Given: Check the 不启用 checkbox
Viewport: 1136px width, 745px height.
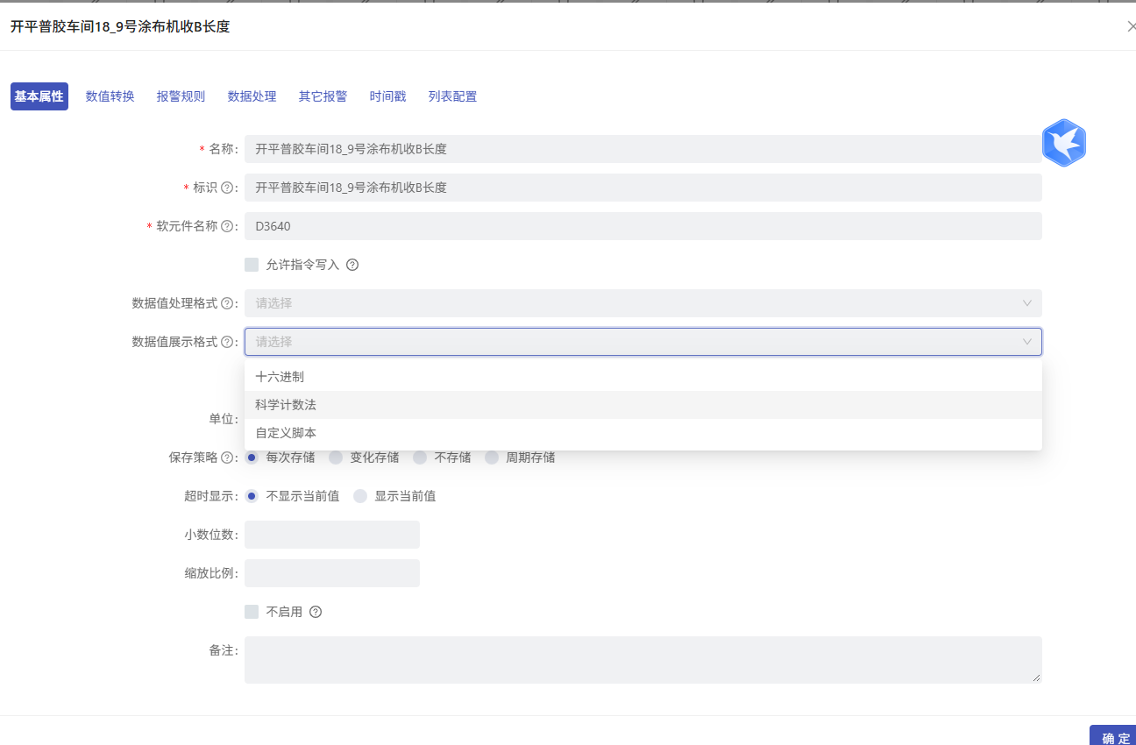Looking at the screenshot, I should 252,612.
